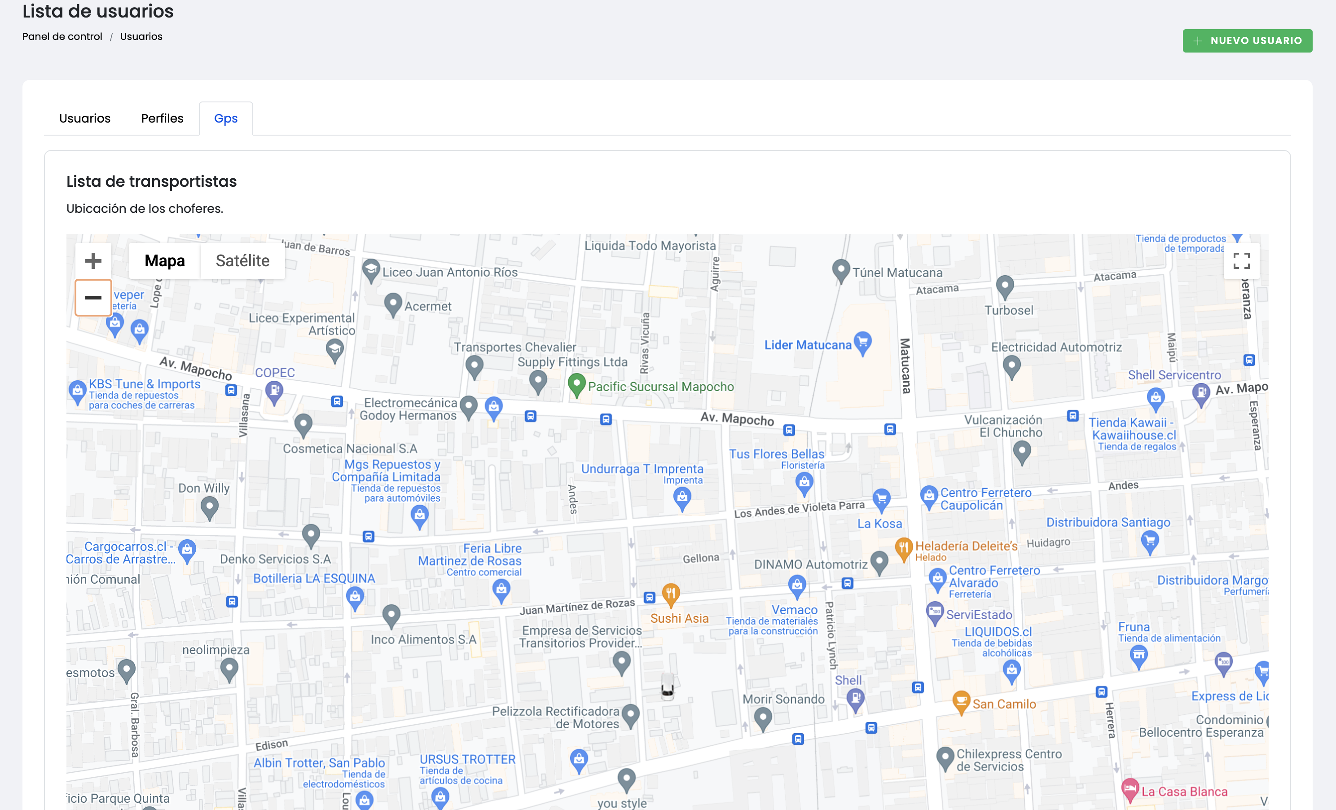1336x810 pixels.
Task: Click the neolimpieza location pin
Action: 229,670
